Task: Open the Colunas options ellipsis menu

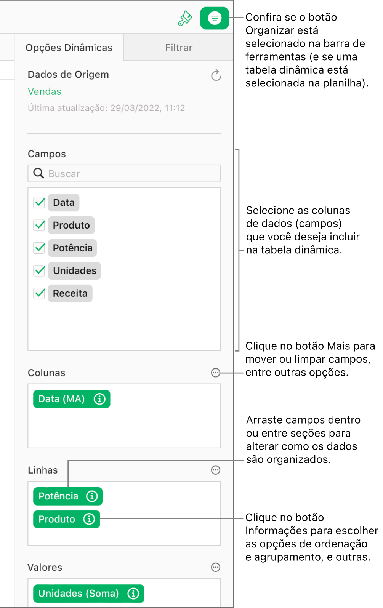Action: coord(215,373)
